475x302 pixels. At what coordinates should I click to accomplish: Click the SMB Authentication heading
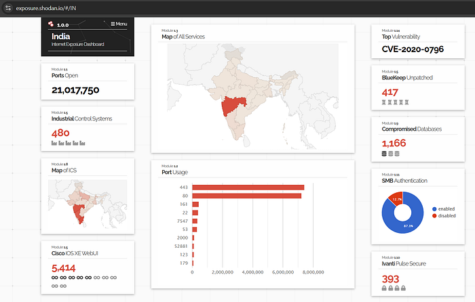tap(404, 181)
